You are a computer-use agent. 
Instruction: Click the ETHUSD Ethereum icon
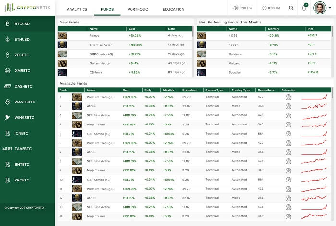8,39
